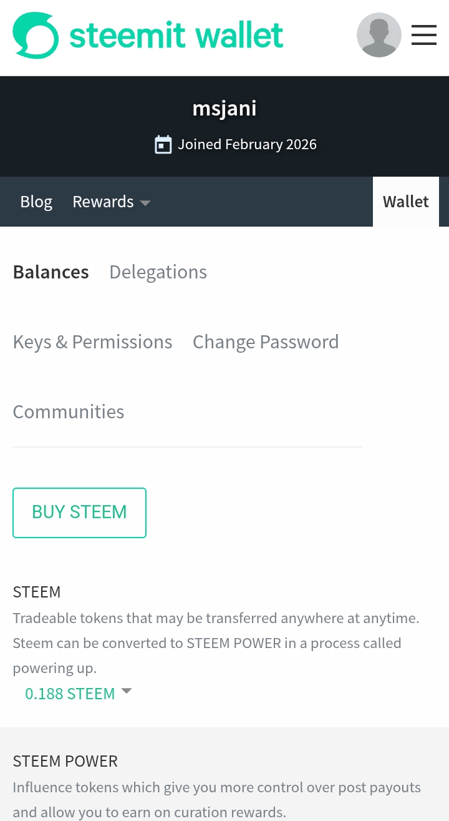Select the Wallet tab
Image resolution: width=449 pixels, height=821 pixels.
(x=406, y=202)
